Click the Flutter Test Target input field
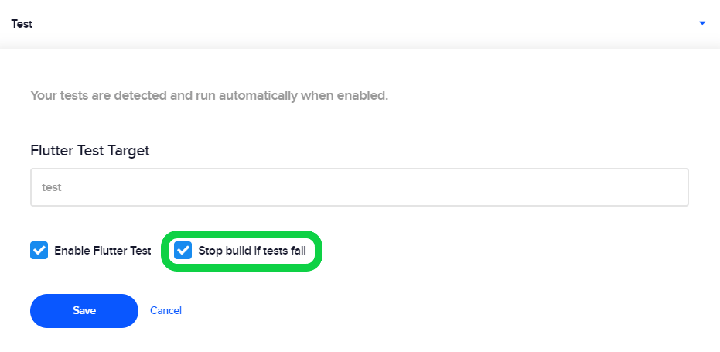Screen dimensions: 720x352 pyautogui.click(x=359, y=187)
